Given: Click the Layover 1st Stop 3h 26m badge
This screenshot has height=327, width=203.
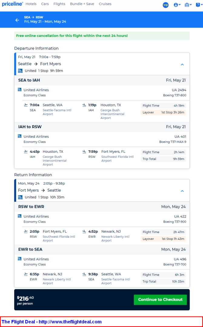Looking at the screenshot, I should [x=163, y=112].
